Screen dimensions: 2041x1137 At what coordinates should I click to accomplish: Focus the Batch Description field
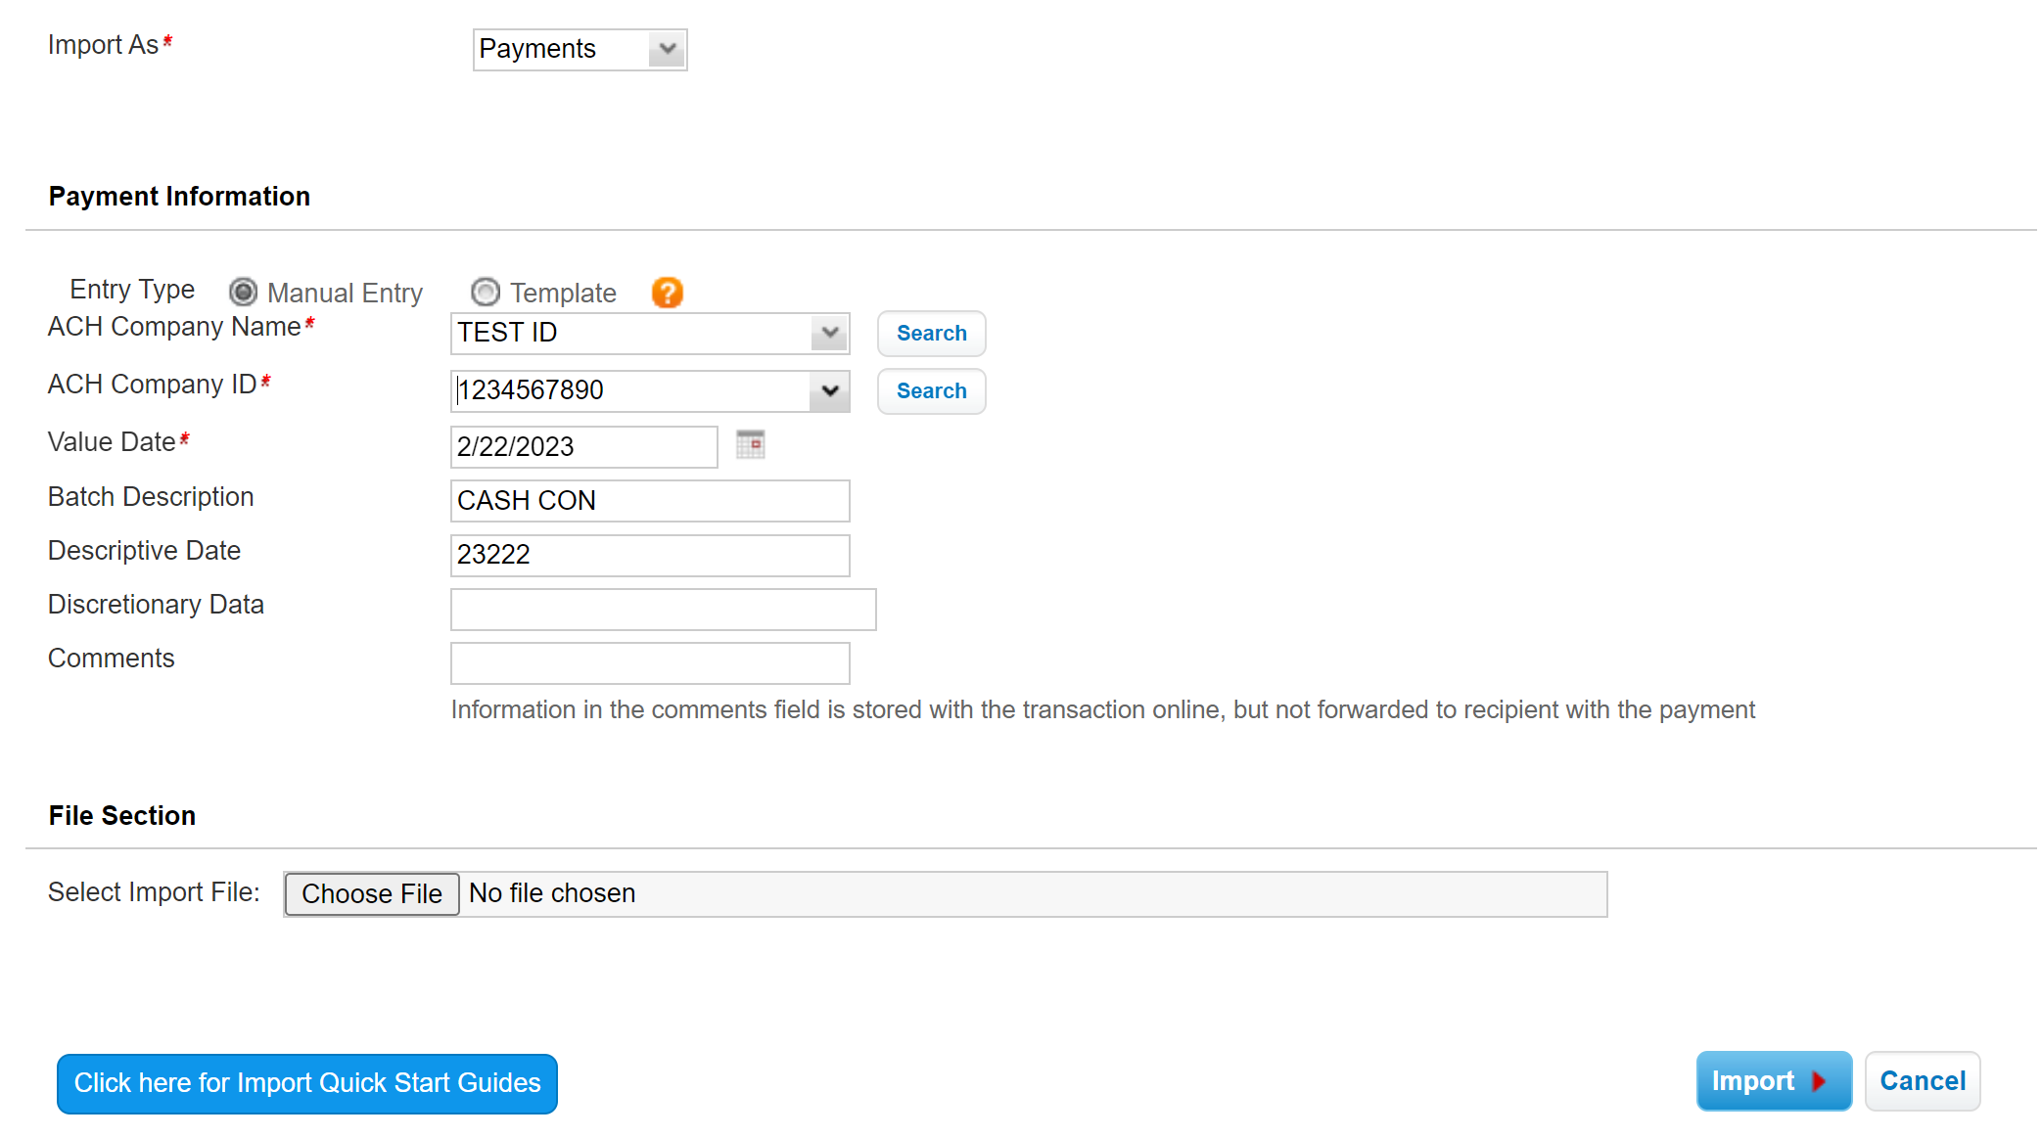click(649, 500)
